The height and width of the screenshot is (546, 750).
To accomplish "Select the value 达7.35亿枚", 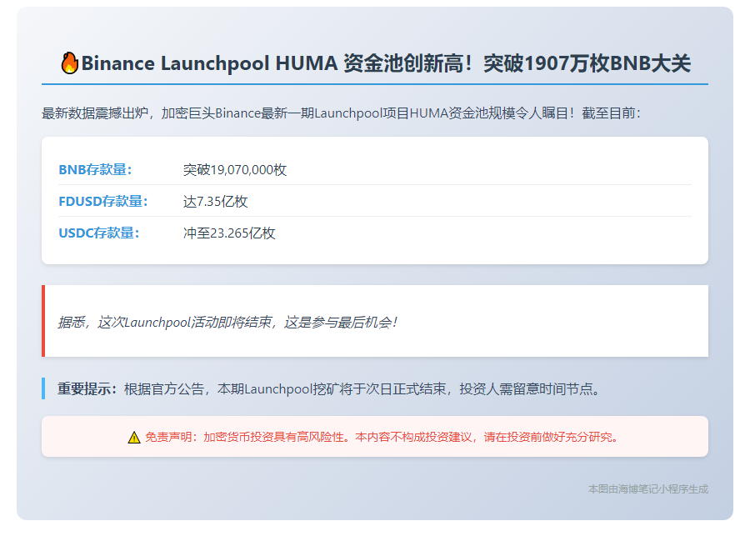I will 215,201.
